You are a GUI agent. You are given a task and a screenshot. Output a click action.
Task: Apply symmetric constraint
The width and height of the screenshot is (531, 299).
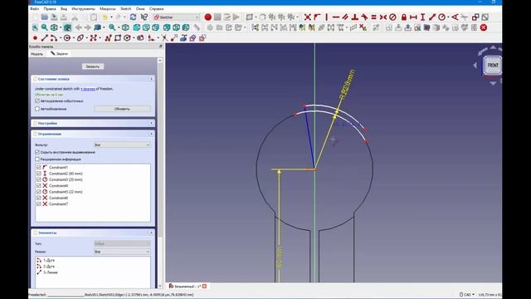[x=383, y=17]
